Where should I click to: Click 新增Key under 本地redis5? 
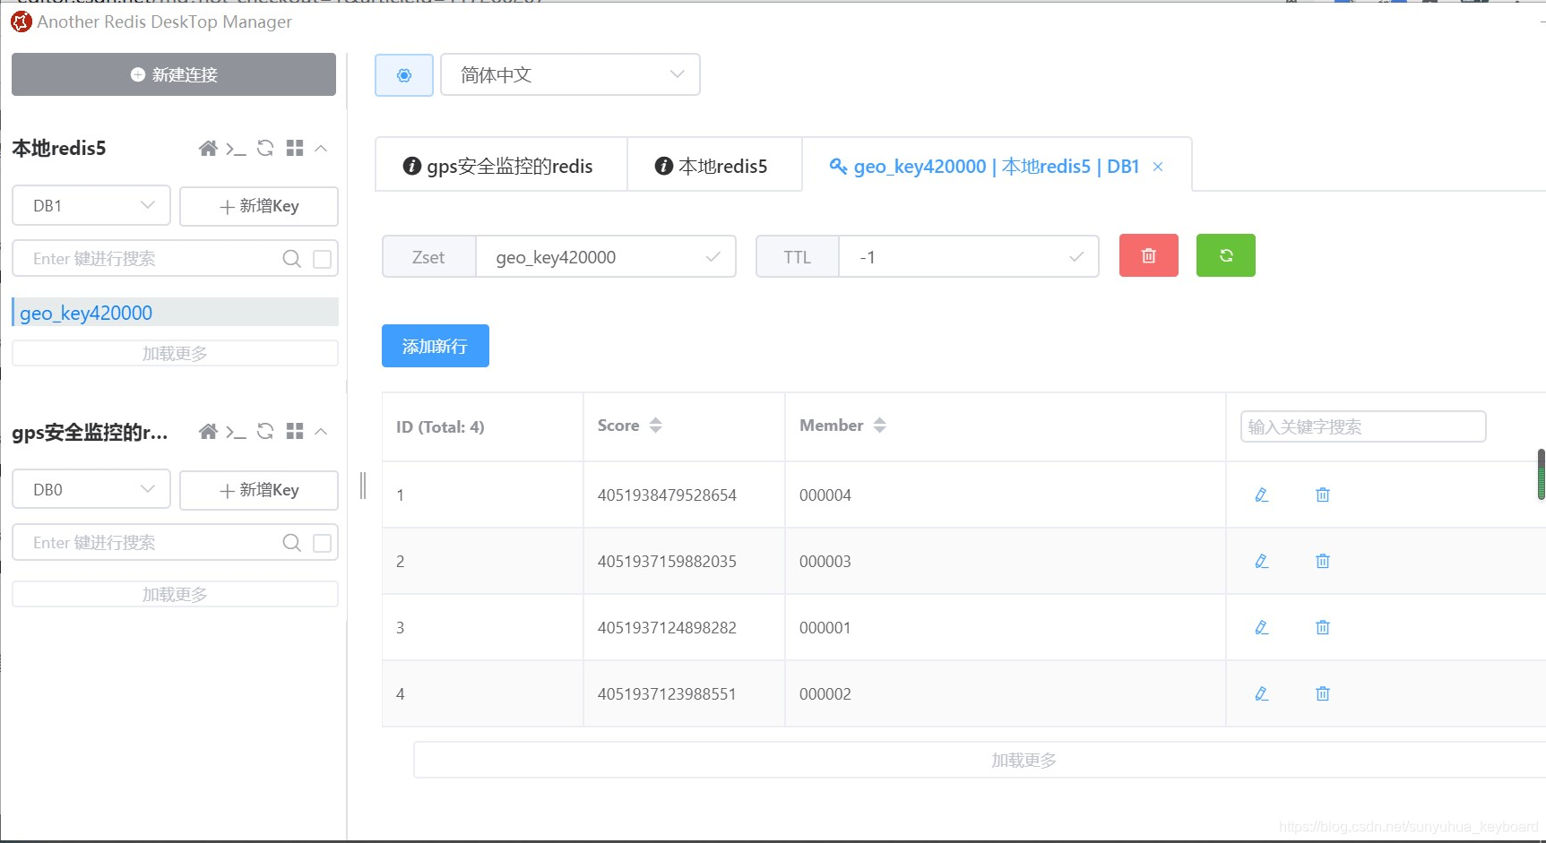(259, 206)
